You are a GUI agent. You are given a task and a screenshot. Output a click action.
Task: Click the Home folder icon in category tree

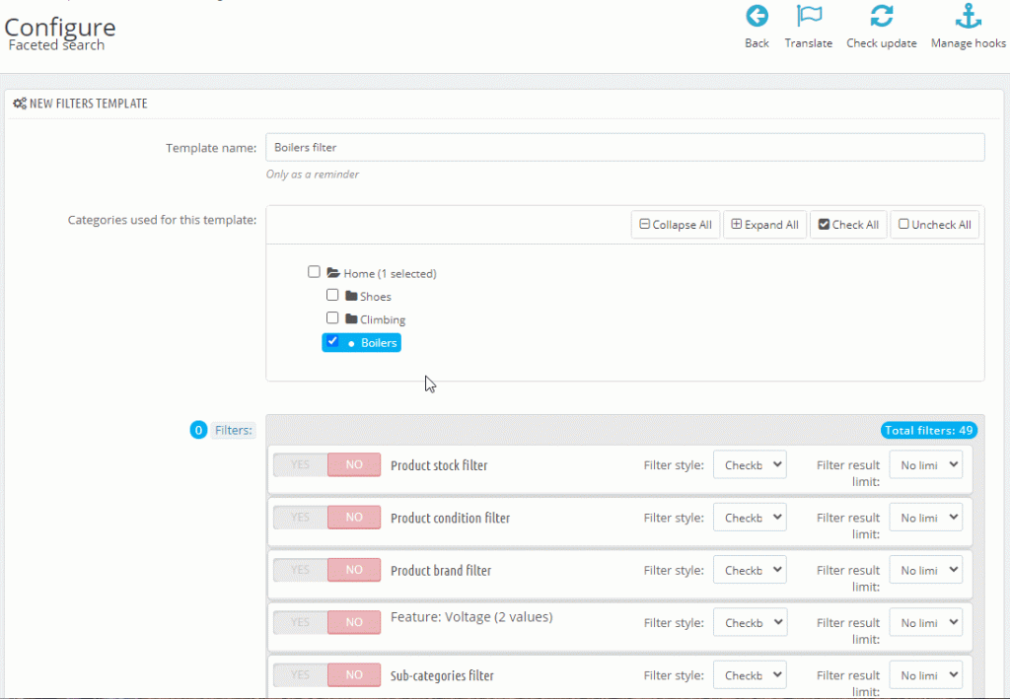pos(333,272)
